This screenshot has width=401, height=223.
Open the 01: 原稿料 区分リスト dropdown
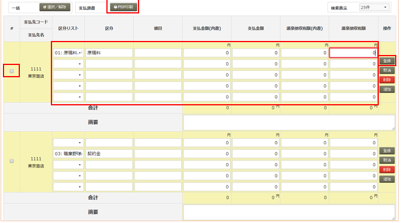pyautogui.click(x=68, y=53)
